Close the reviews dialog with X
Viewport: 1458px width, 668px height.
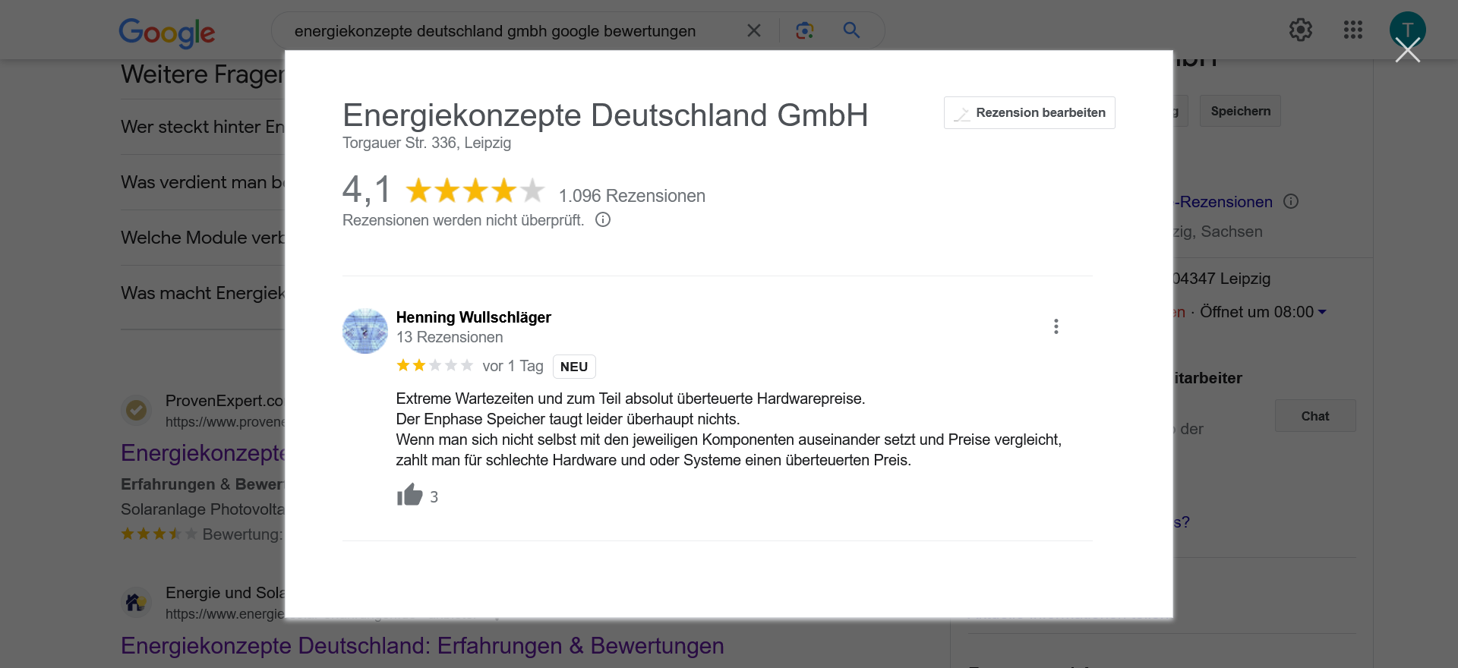[1407, 51]
